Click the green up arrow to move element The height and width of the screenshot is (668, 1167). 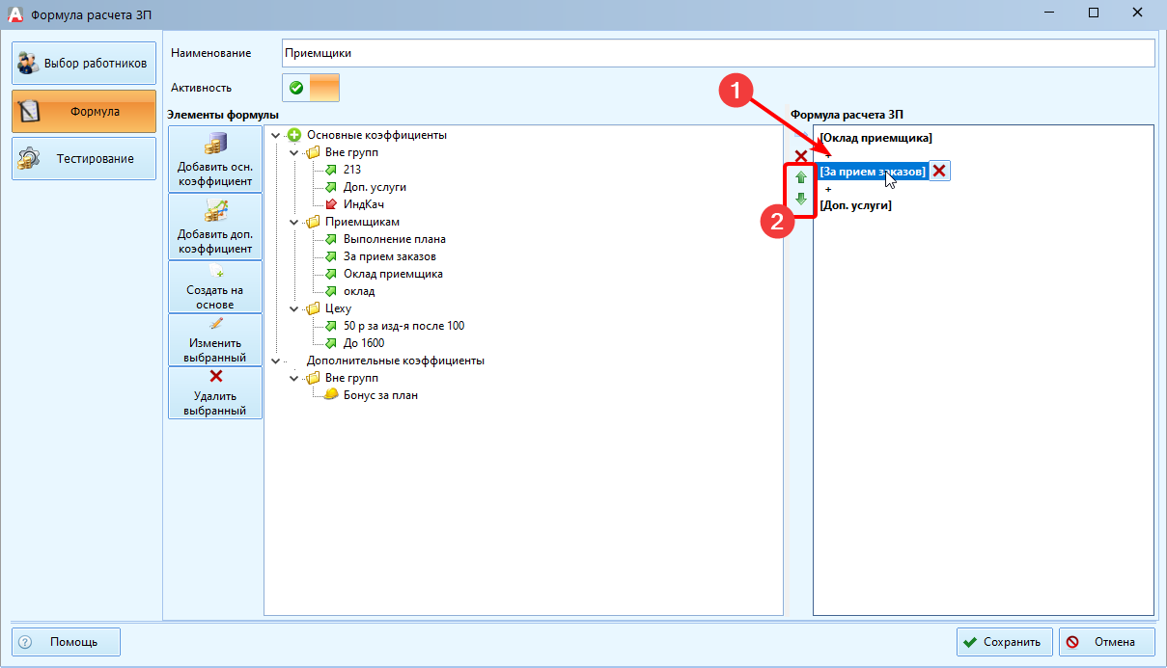click(x=800, y=177)
